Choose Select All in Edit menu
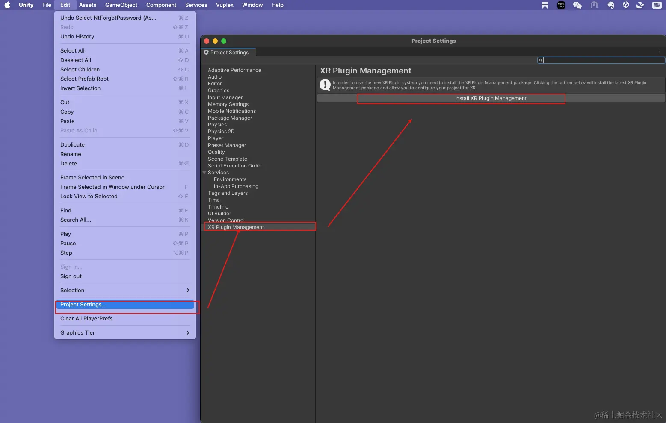Viewport: 666px width, 423px height. click(125, 51)
